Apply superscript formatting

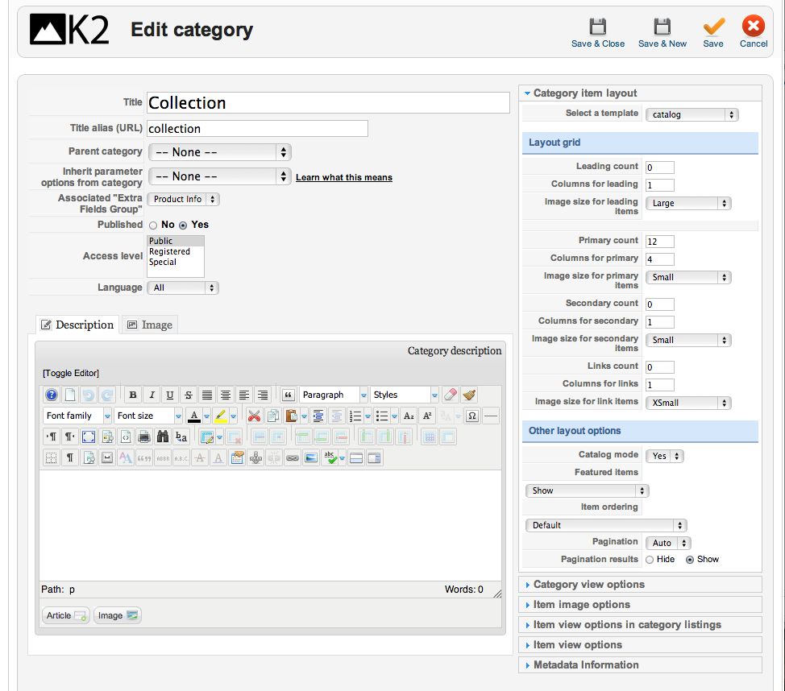point(427,416)
